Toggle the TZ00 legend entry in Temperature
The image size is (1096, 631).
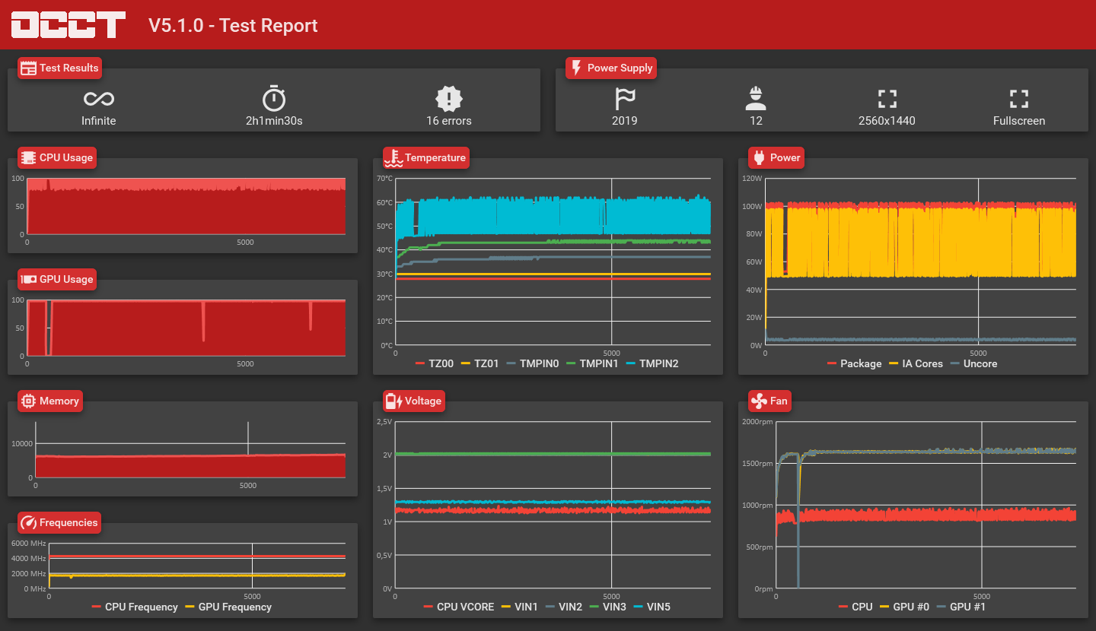435,363
